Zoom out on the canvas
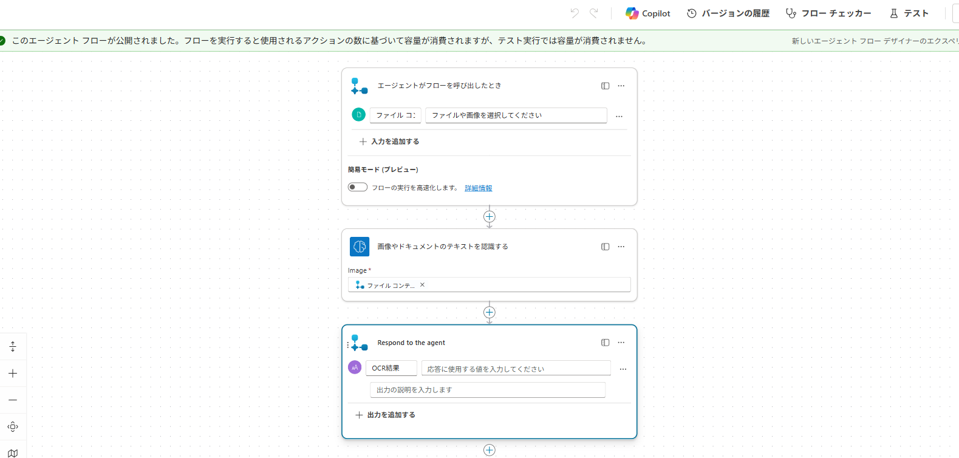 (x=13, y=400)
